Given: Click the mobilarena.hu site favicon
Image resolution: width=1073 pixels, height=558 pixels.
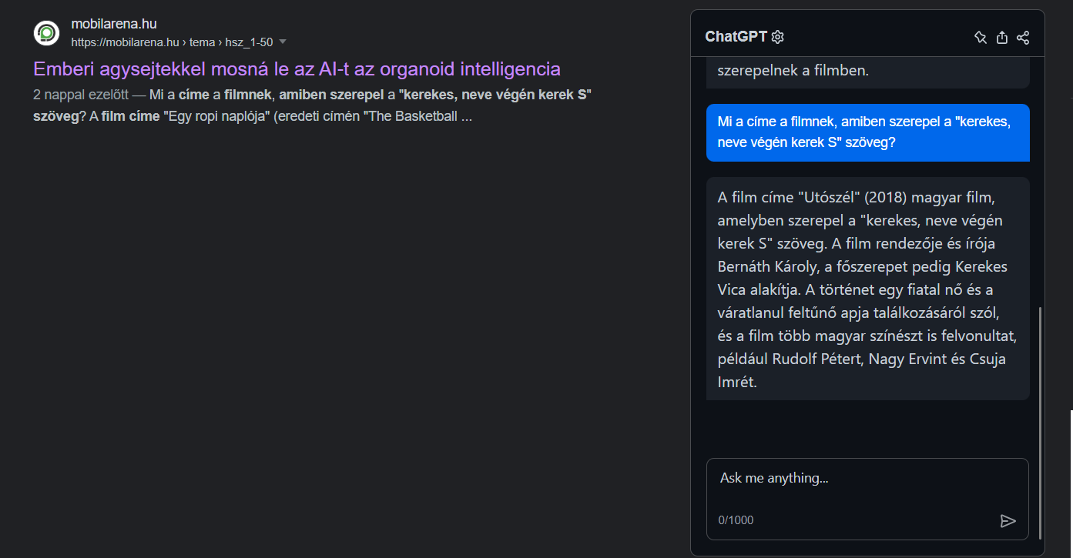Looking at the screenshot, I should (x=46, y=33).
